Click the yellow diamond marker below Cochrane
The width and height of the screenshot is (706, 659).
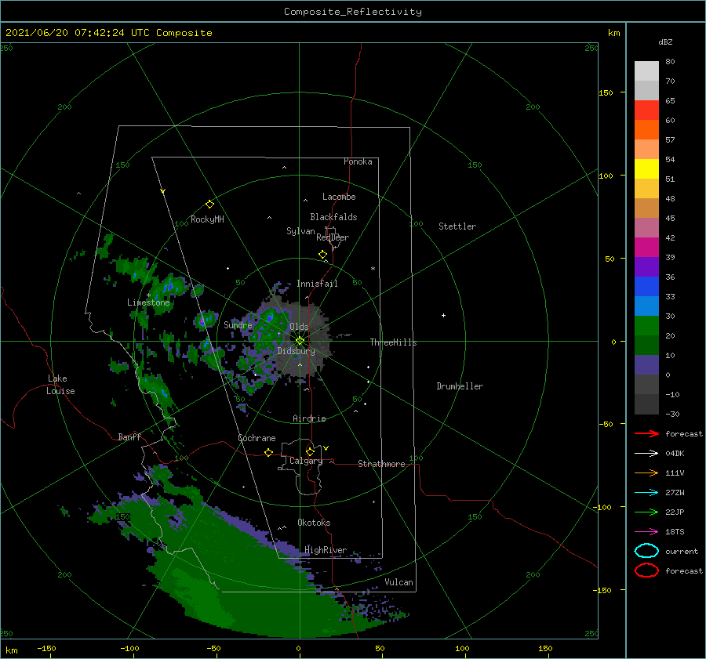268,452
